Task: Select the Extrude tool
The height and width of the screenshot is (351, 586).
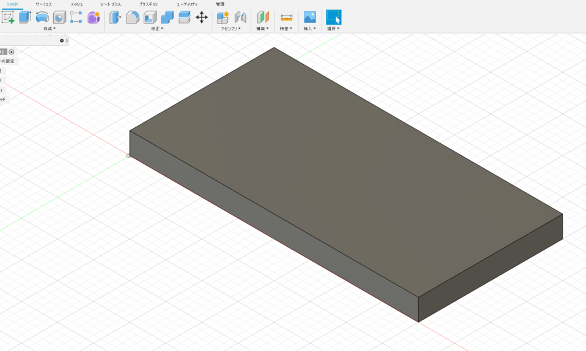Action: coord(25,17)
